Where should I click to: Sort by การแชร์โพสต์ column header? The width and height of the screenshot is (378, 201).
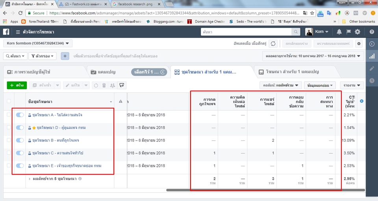tap(262, 101)
